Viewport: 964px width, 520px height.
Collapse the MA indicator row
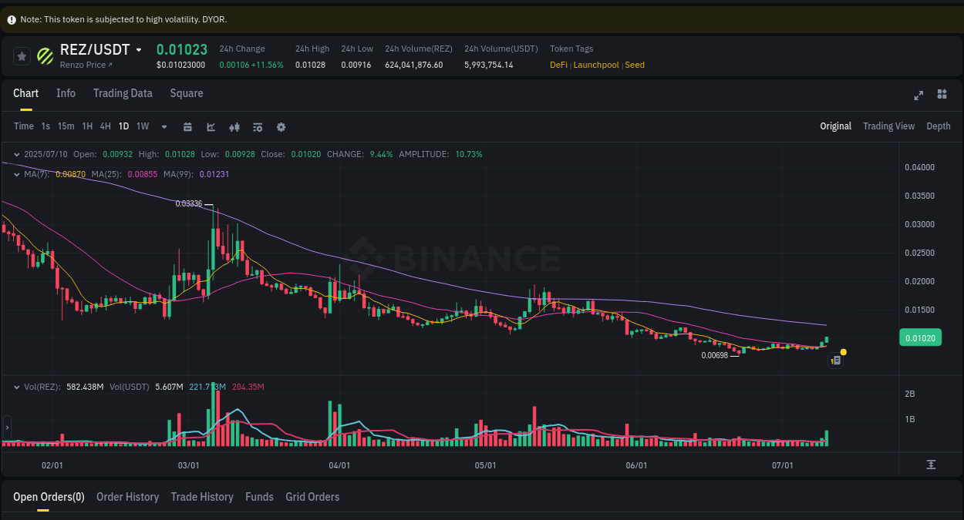[x=15, y=175]
